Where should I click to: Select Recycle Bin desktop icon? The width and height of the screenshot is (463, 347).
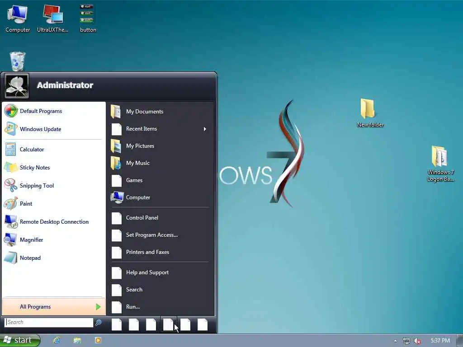point(18,61)
